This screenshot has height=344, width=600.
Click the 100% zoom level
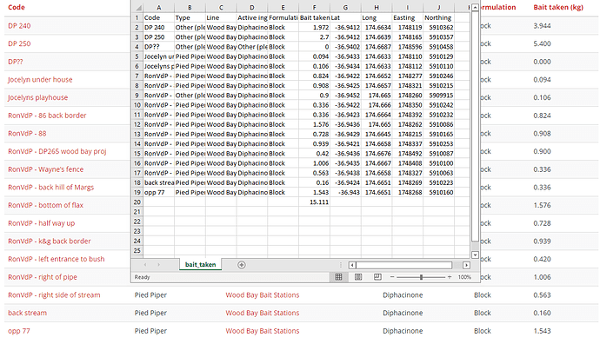coord(464,277)
